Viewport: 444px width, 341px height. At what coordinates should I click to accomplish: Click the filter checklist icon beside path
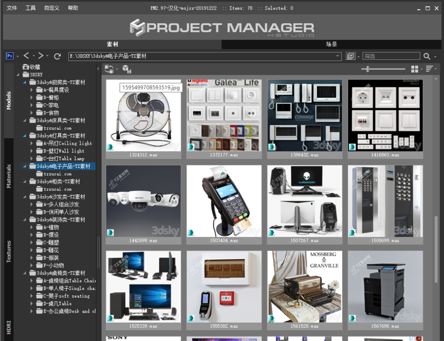click(351, 56)
